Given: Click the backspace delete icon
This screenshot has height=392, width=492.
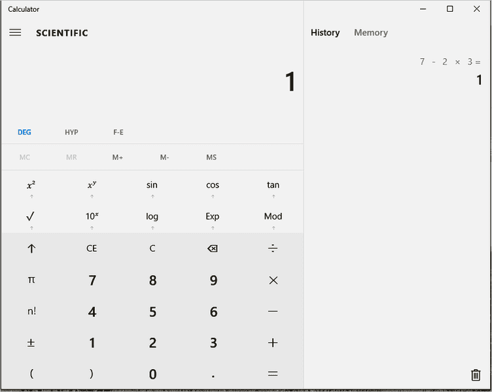Looking at the screenshot, I should coord(213,248).
